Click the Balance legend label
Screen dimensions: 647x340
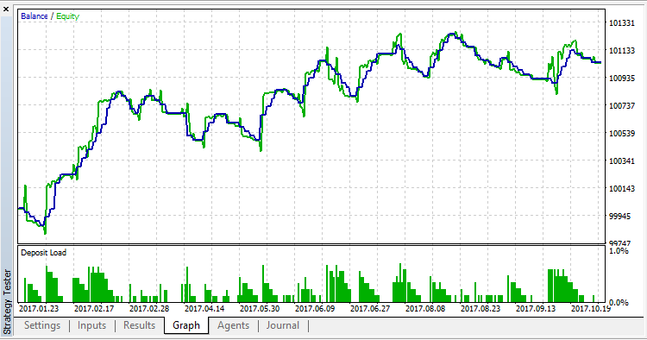(35, 16)
